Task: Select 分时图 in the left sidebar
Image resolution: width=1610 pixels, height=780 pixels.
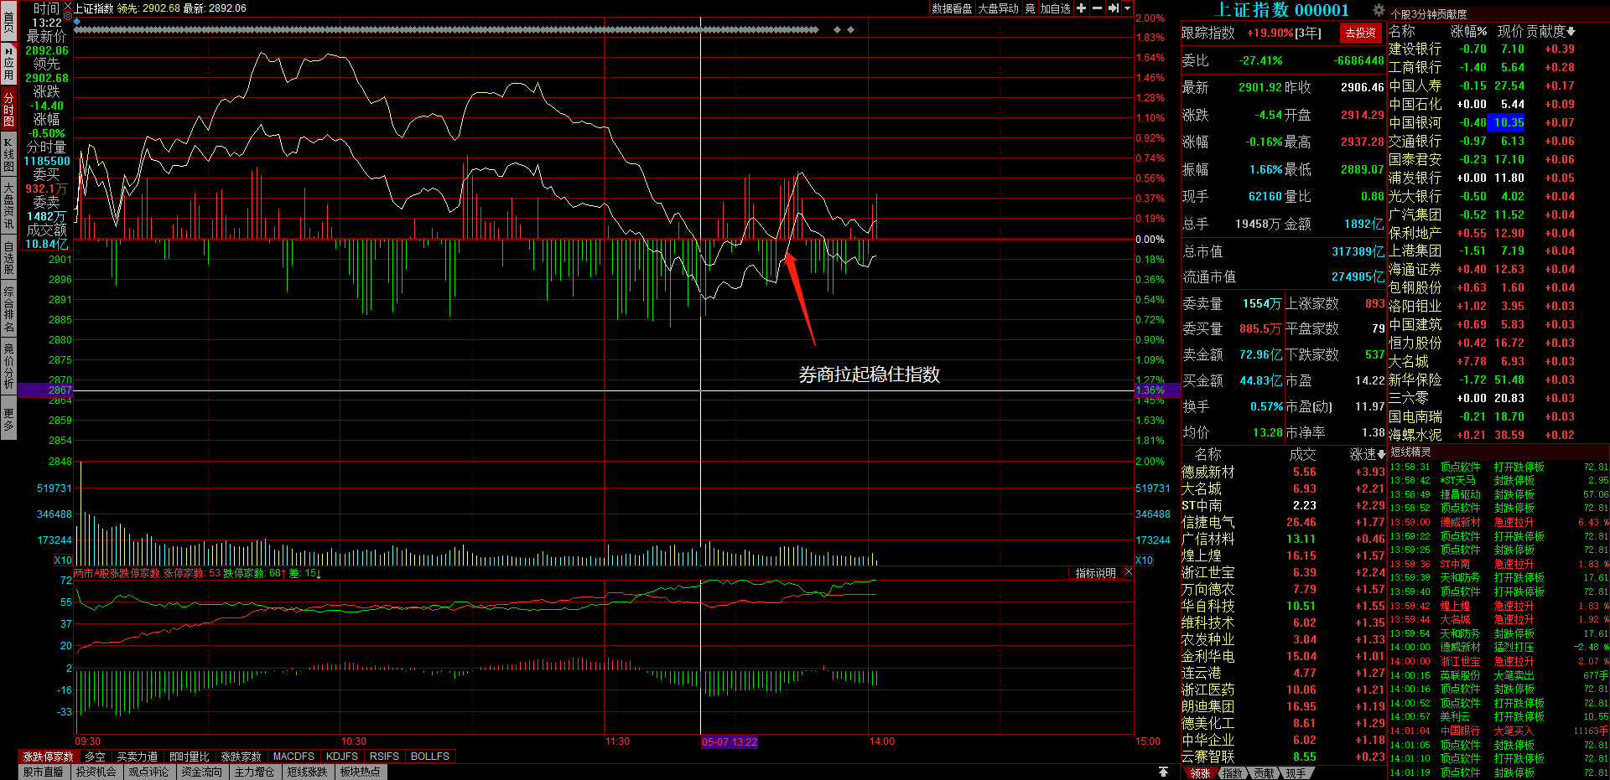Action: (x=8, y=109)
